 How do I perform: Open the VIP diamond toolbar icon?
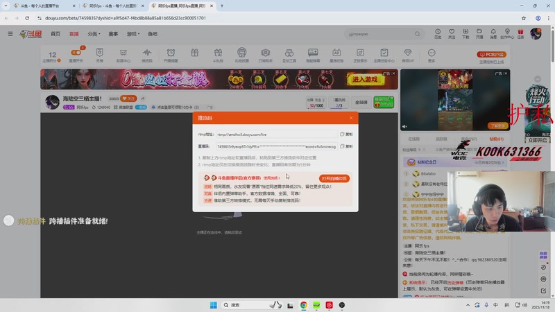[408, 55]
